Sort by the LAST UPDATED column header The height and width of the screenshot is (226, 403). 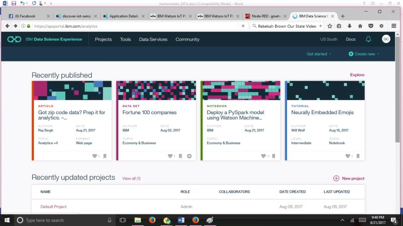pyautogui.click(x=337, y=192)
